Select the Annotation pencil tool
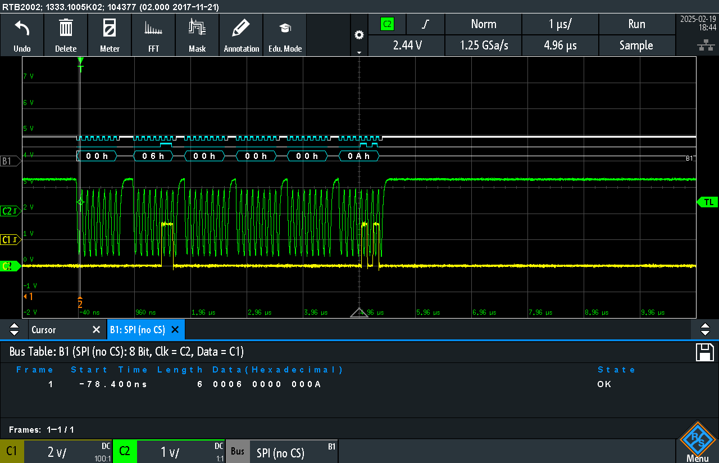This screenshot has height=463, width=719. click(x=241, y=35)
